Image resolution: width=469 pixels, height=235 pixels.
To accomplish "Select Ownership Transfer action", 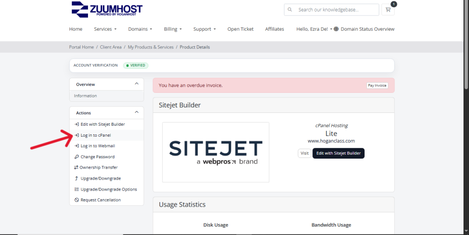I will tap(106, 167).
